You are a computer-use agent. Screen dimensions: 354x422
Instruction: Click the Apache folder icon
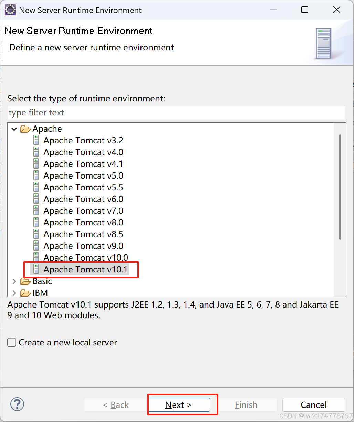25,129
